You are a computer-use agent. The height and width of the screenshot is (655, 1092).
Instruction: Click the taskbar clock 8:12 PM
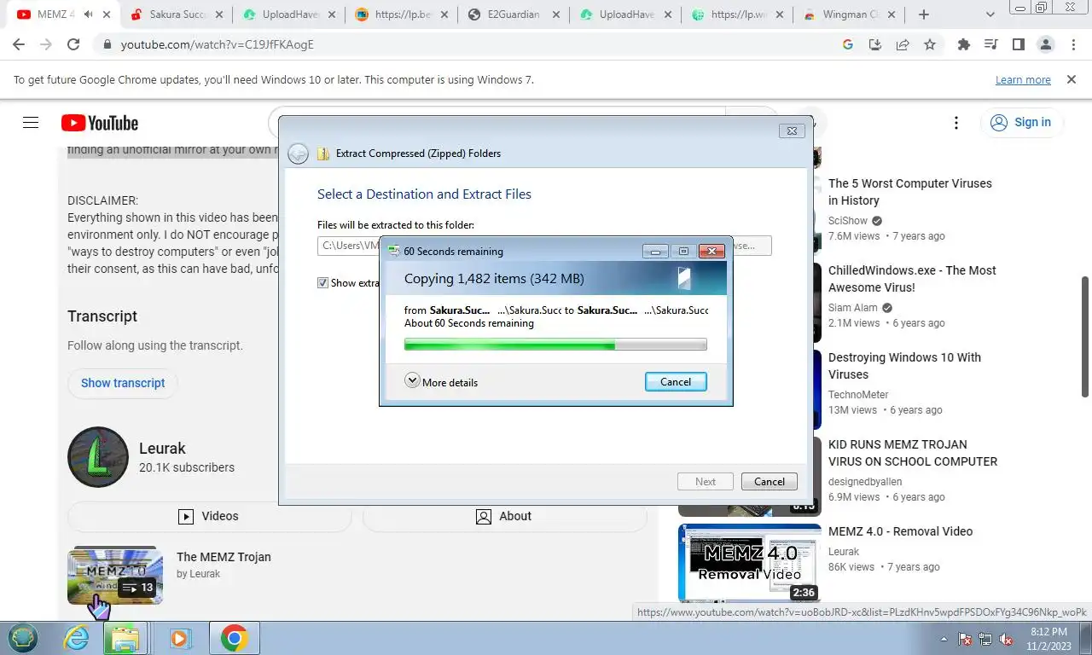(1048, 632)
